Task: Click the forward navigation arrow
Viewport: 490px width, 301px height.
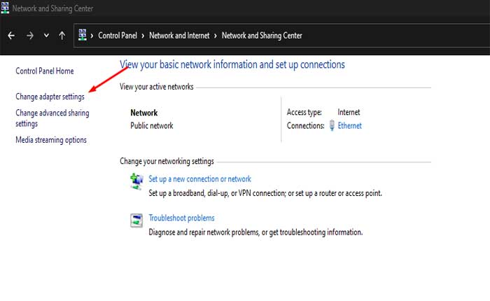Action: pyautogui.click(x=29, y=35)
